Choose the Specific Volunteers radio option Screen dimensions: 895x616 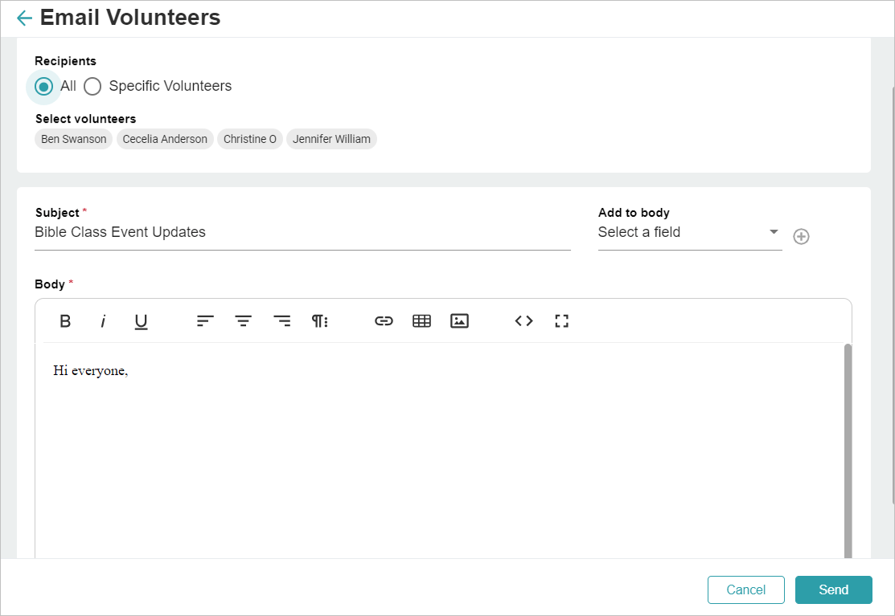point(92,87)
